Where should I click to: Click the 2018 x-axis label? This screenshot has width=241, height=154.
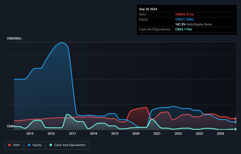pyautogui.click(x=94, y=134)
